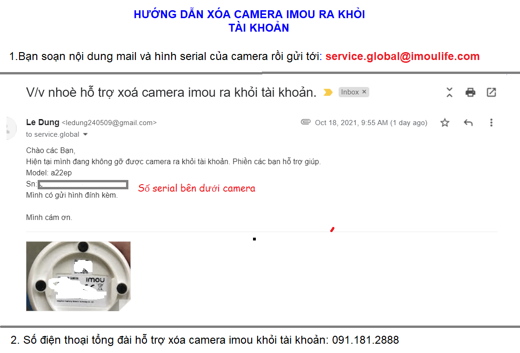Click the service.global@imoulife.com email address
The image size is (520, 353).
(x=402, y=56)
